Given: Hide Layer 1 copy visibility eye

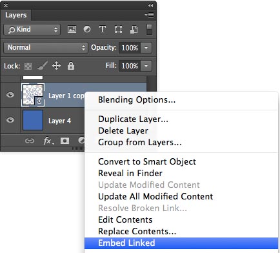Looking at the screenshot, I should (10, 95).
